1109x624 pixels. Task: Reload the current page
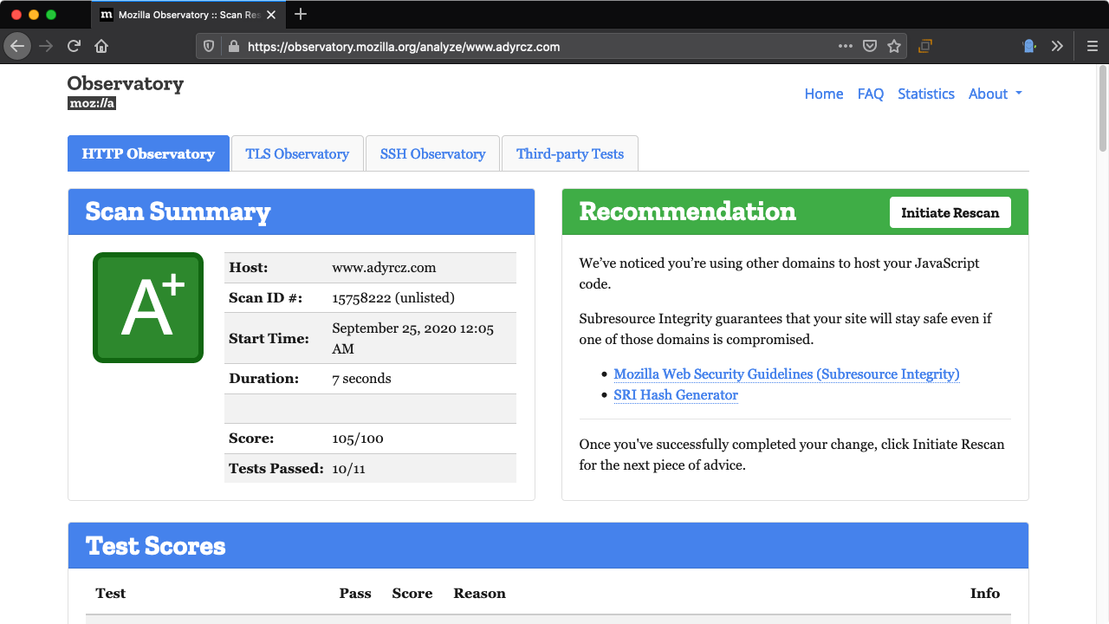coord(73,46)
